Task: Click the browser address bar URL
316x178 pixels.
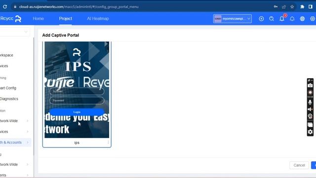Action: tap(79, 6)
